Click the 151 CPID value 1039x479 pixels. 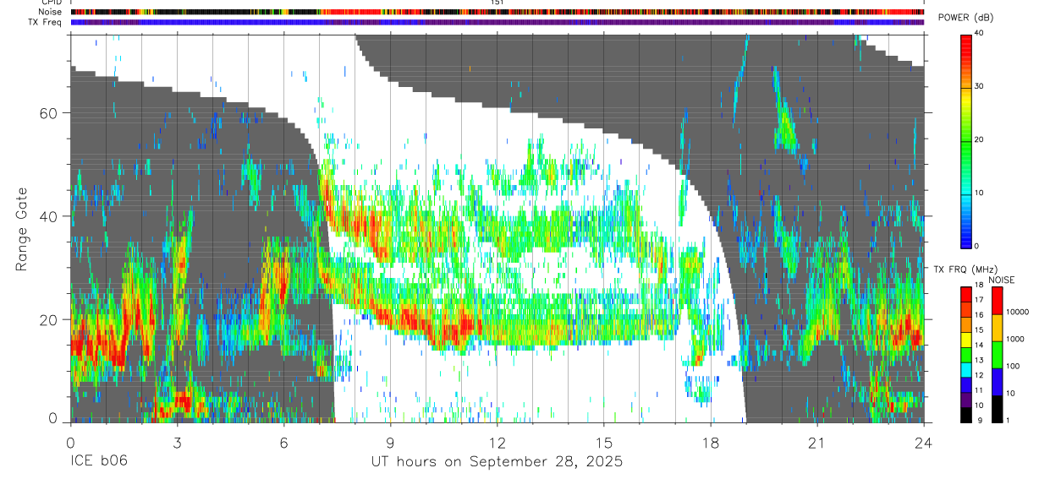[x=497, y=3]
